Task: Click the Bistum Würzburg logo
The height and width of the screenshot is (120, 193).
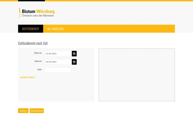Action: click(x=37, y=13)
